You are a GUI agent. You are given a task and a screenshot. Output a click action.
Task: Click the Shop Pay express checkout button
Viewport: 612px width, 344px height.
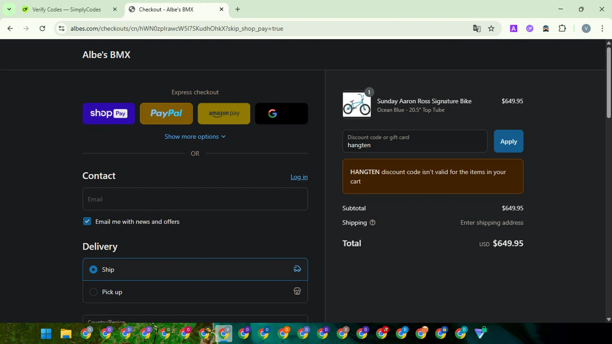(x=109, y=113)
